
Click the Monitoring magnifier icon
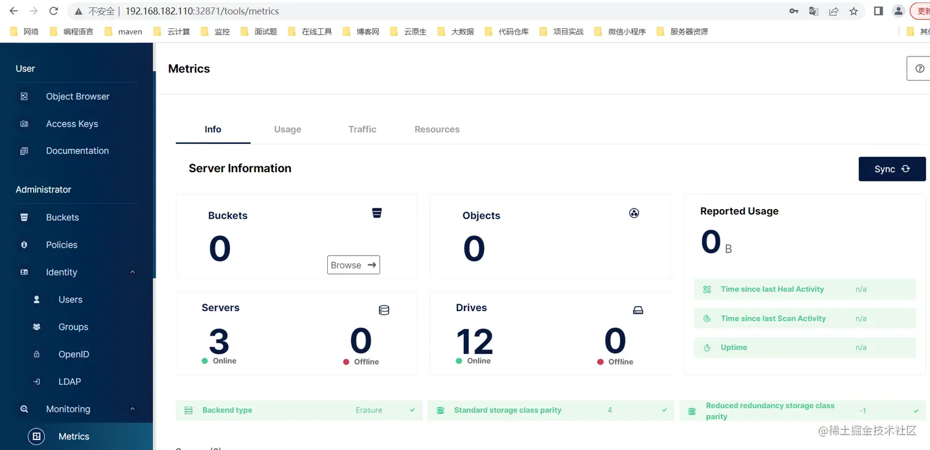coord(24,409)
